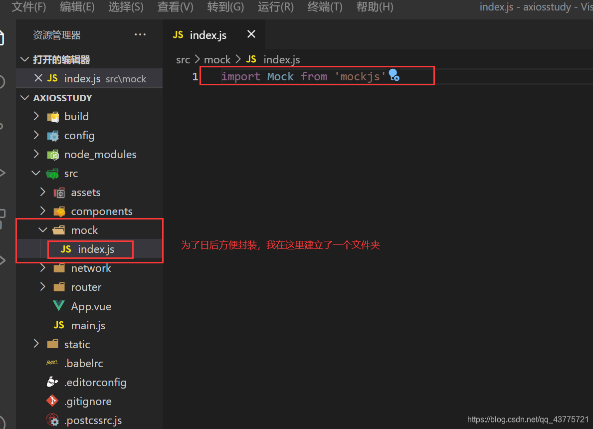Open the 转到(G) menu

tap(225, 7)
